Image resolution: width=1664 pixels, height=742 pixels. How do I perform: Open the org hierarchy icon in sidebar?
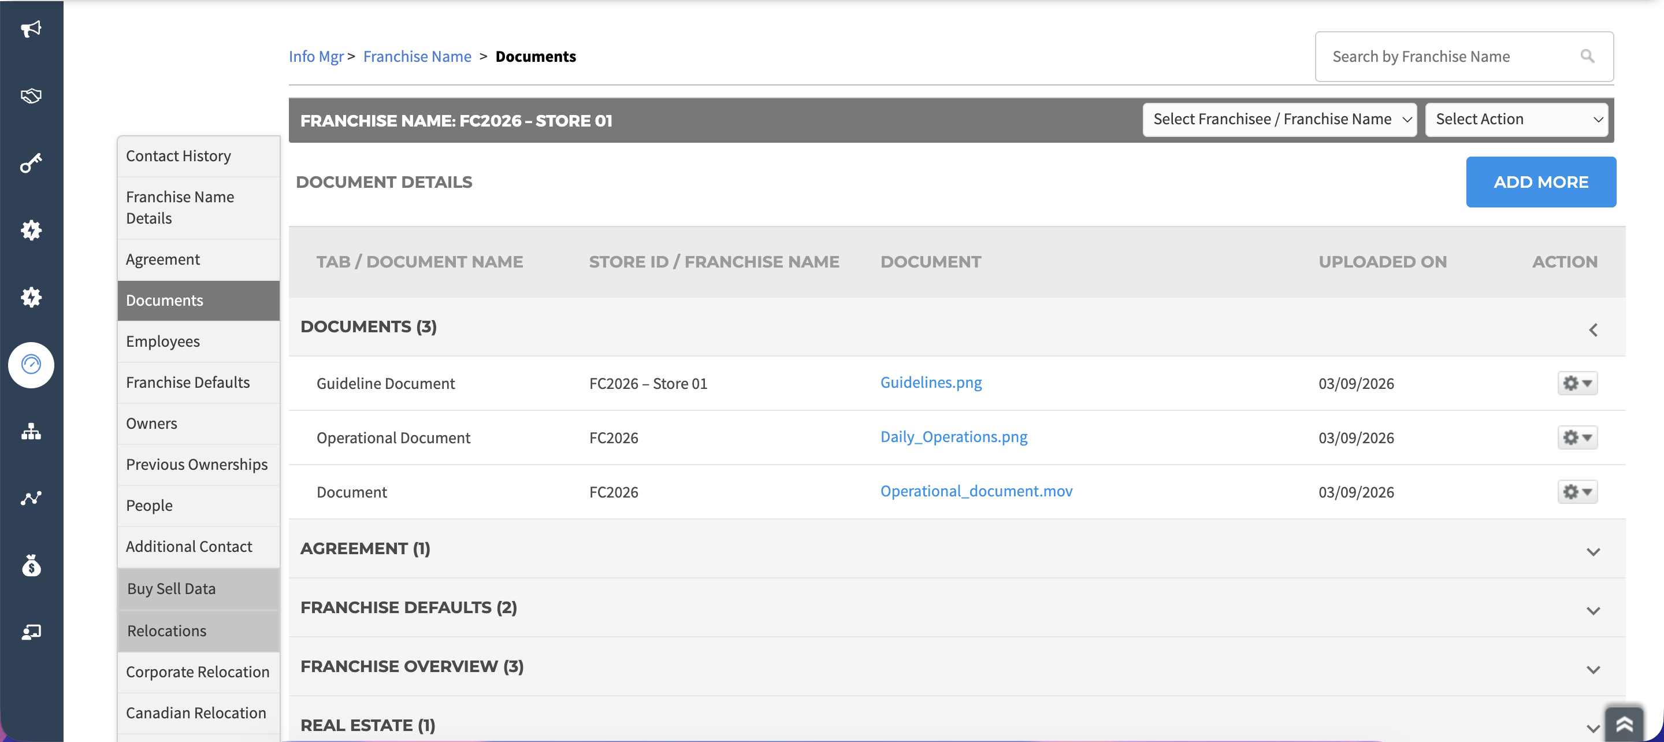coord(31,432)
